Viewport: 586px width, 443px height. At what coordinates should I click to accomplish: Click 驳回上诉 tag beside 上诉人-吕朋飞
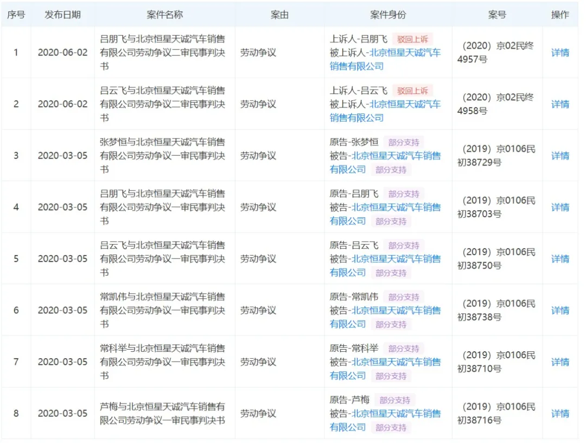412,39
